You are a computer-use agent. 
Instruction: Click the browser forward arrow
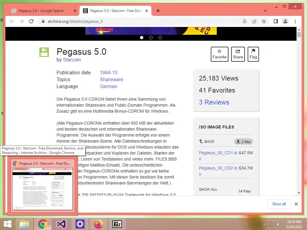22,21
